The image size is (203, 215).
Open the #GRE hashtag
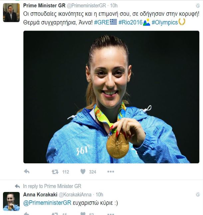point(102,22)
